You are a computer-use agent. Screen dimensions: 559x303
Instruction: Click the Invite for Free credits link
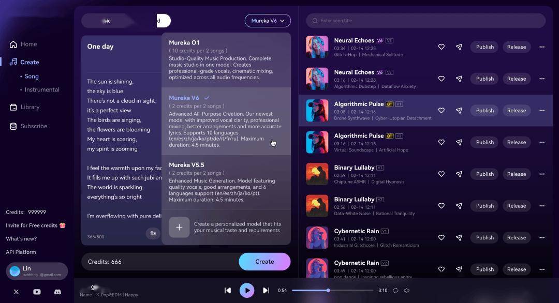(x=36, y=225)
